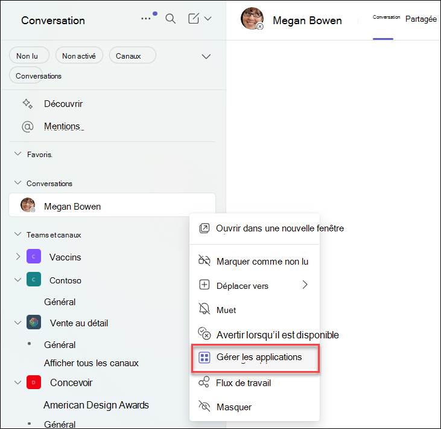Collapse the Vente au détail team
Image resolution: width=441 pixels, height=429 pixels.
17,323
